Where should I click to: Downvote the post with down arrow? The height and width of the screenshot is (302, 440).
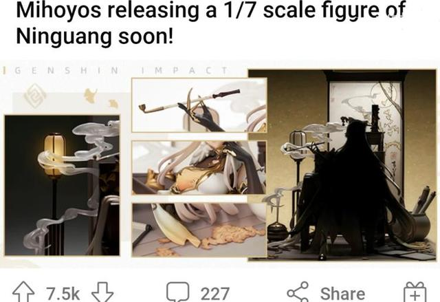102,292
